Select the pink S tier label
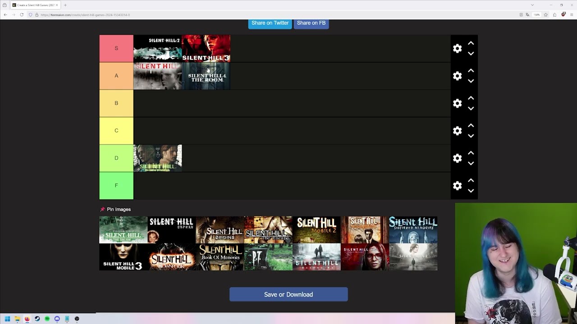The width and height of the screenshot is (577, 324). pyautogui.click(x=116, y=48)
